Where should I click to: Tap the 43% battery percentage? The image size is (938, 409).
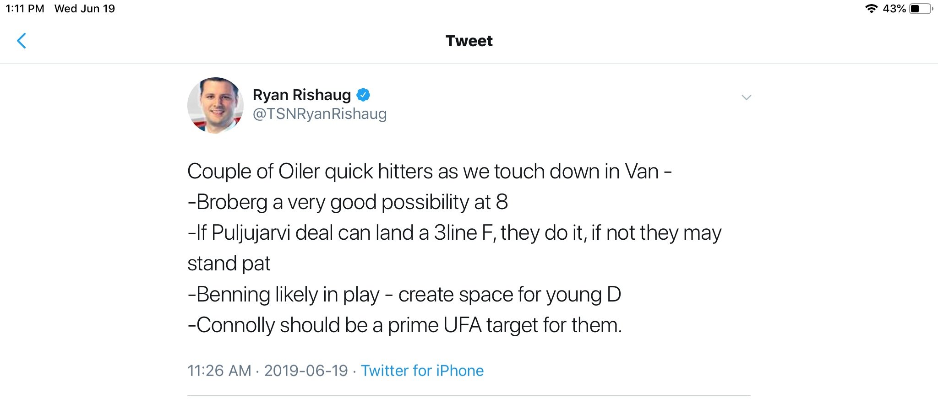coord(894,9)
